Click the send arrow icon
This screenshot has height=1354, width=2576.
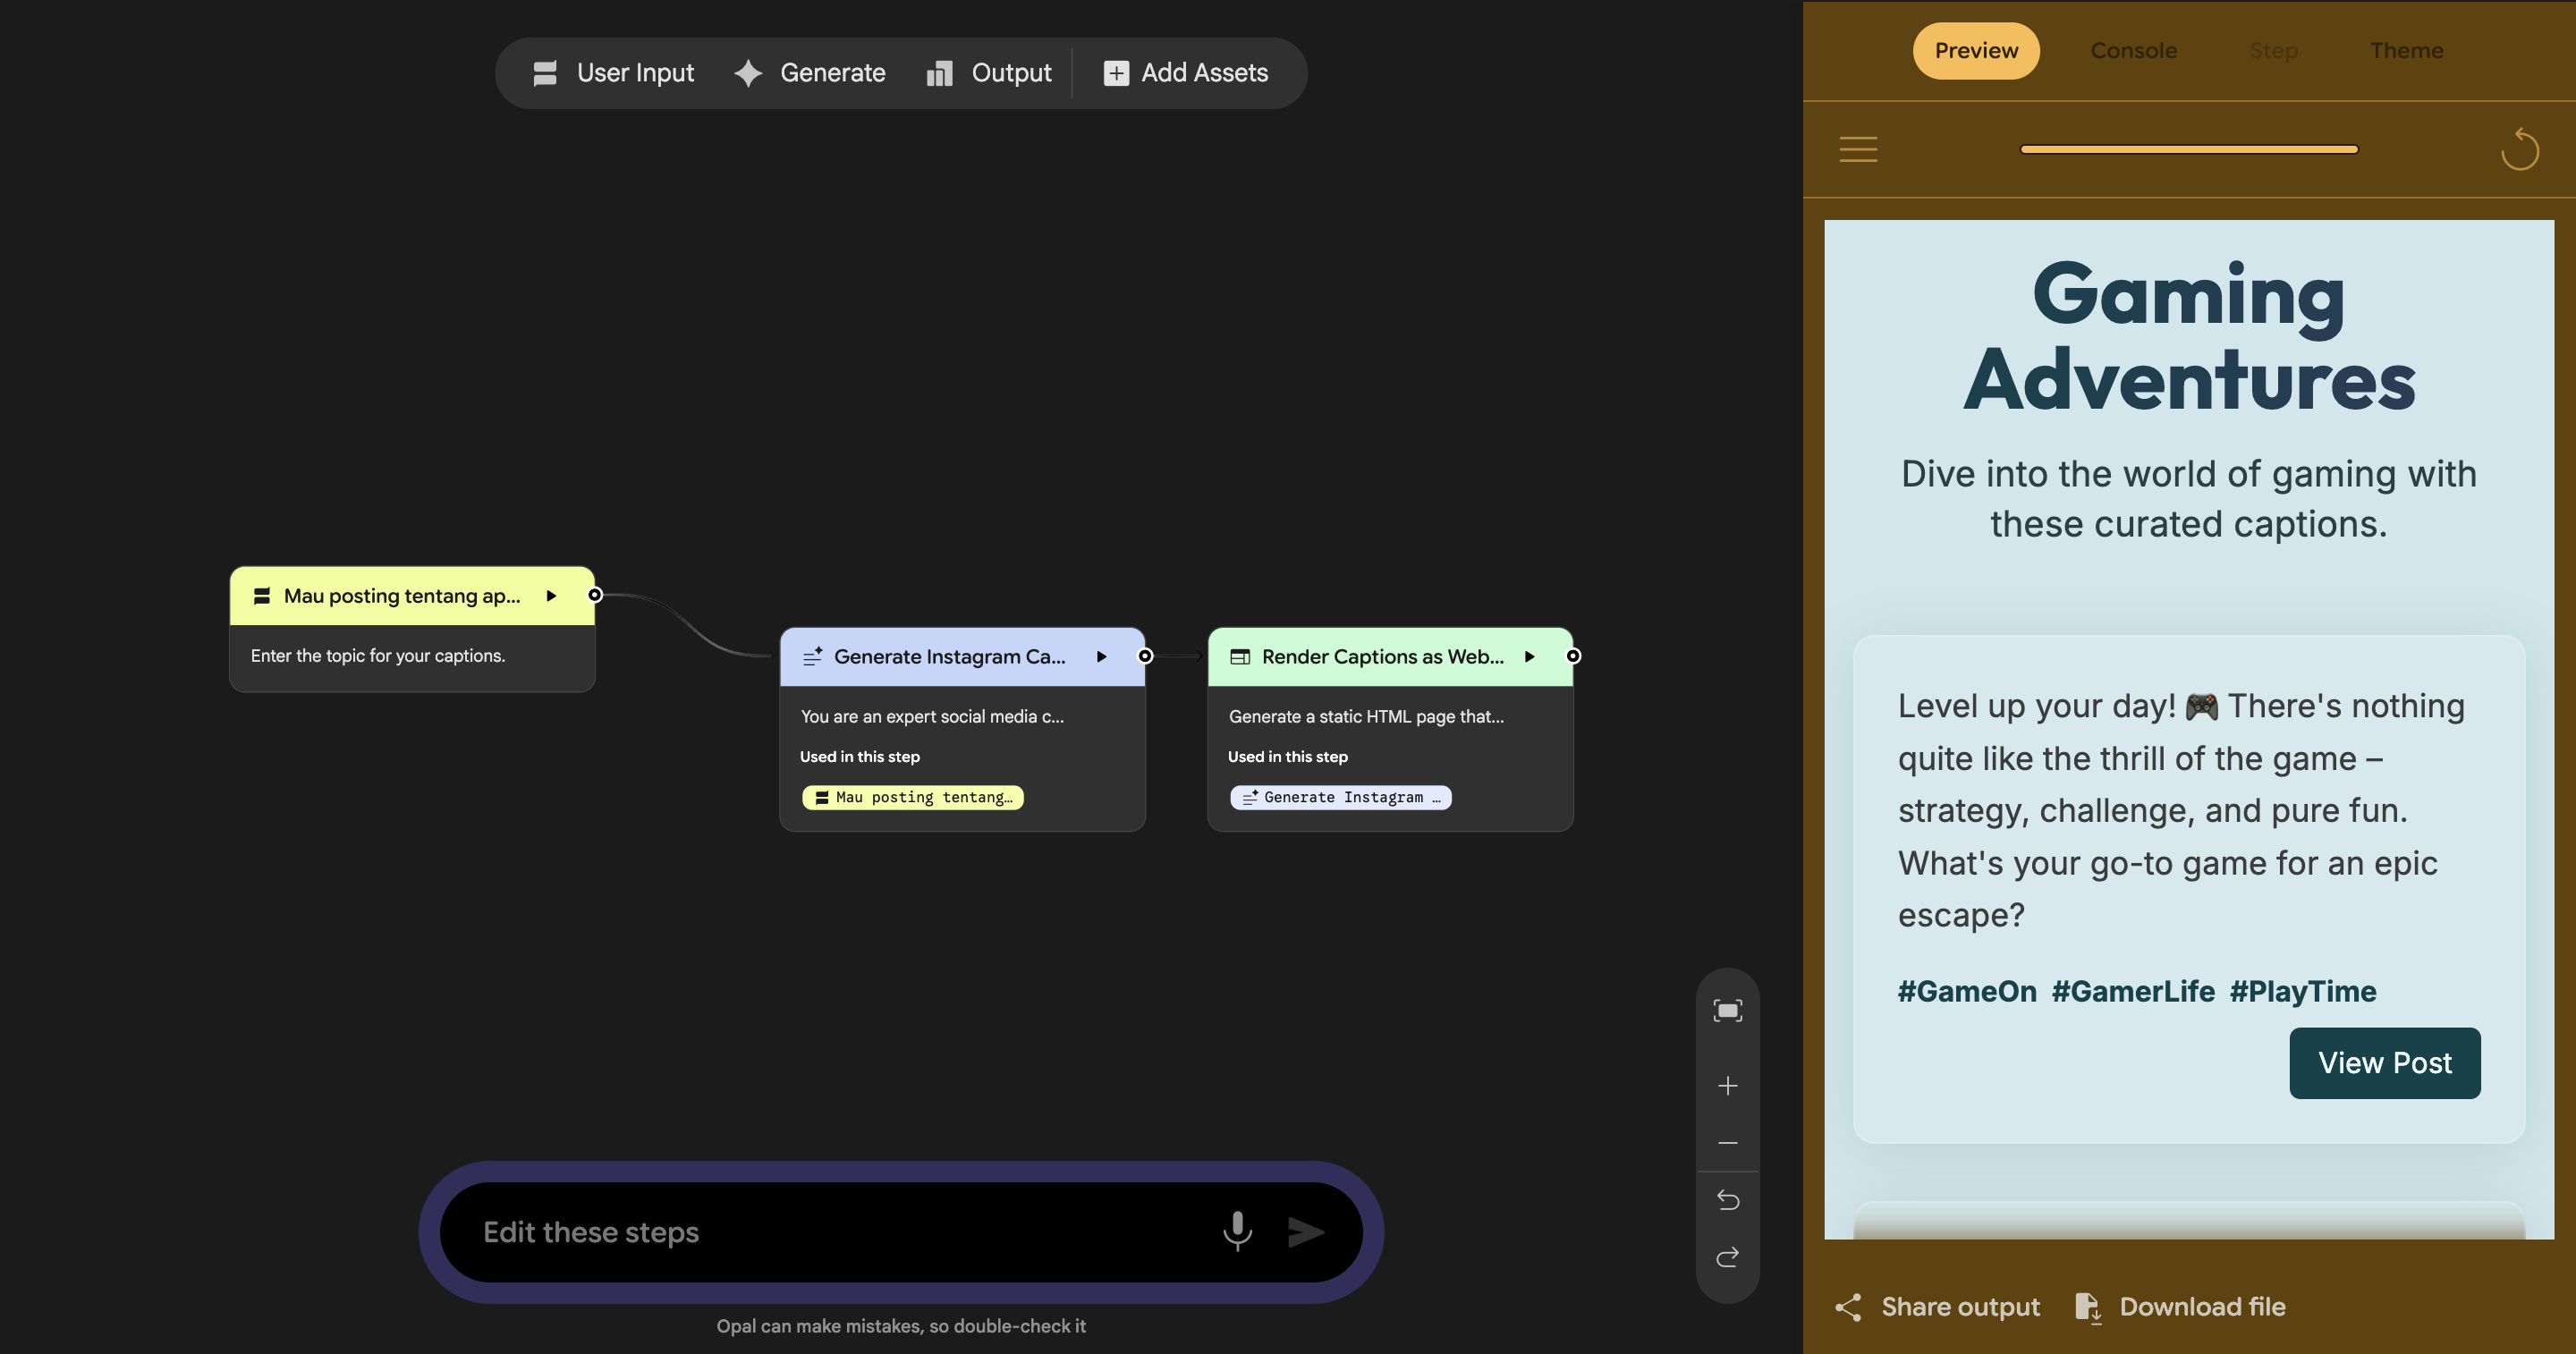click(1305, 1232)
